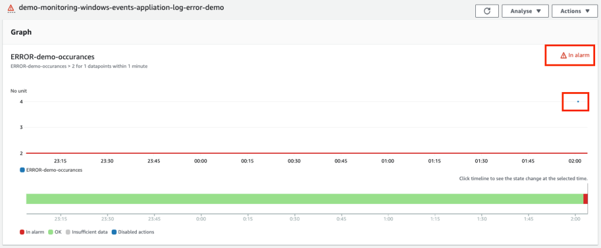This screenshot has height=248, width=601.
Task: Click the warning triangle beside the alarm name
Action: 11,8
